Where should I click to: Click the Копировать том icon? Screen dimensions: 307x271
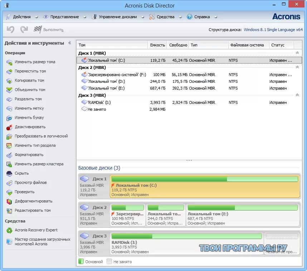point(9,81)
